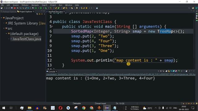The width and height of the screenshot is (198, 111).
Task: Expand the JRE System Library node
Action: pos(4,23)
